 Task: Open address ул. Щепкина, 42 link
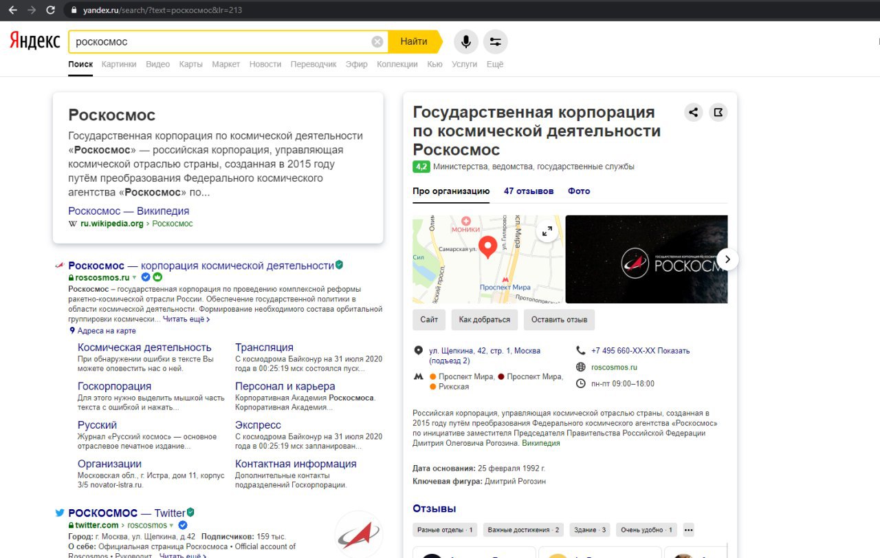tap(485, 356)
